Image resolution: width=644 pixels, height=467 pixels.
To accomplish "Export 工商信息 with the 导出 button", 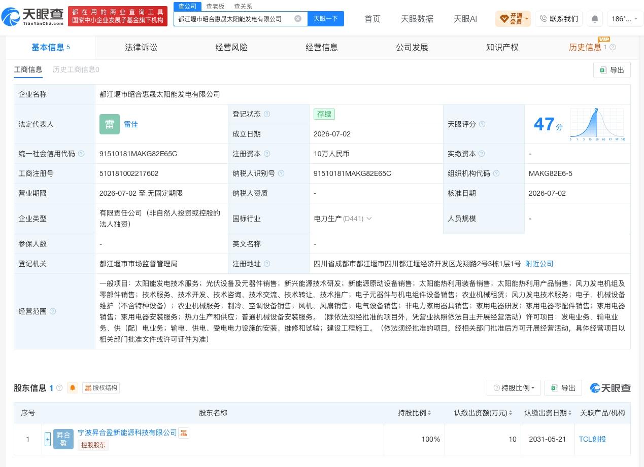I will pos(612,70).
